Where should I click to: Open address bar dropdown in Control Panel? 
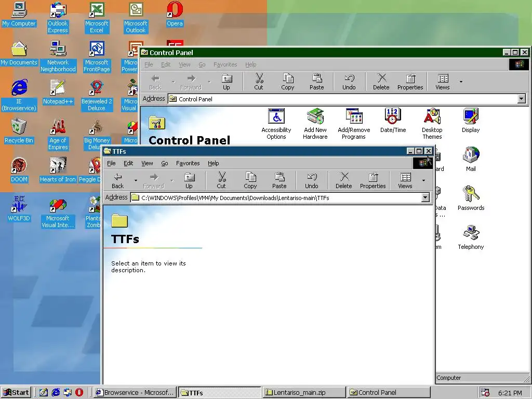point(522,99)
